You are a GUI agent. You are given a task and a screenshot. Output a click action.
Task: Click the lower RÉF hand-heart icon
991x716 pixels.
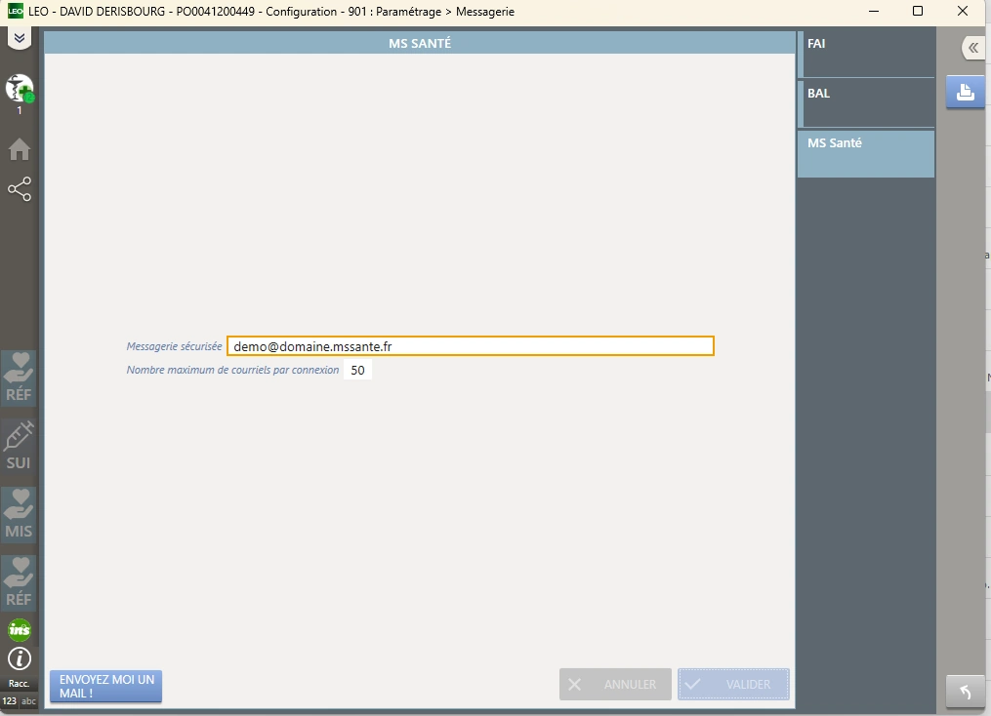(19, 582)
